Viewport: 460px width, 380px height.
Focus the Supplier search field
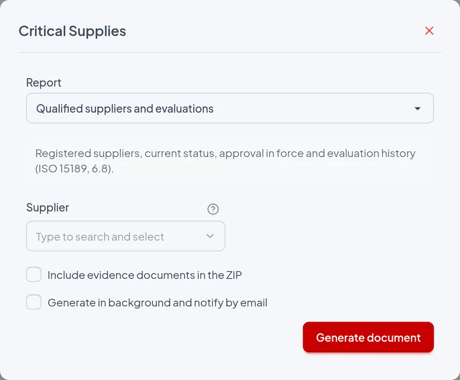125,236
